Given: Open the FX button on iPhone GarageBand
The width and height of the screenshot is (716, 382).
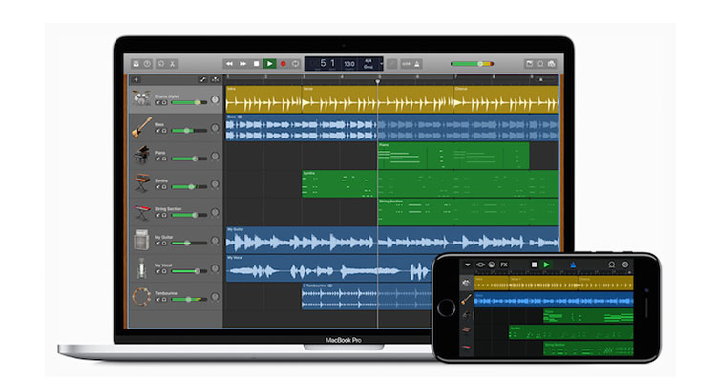Looking at the screenshot, I should (x=504, y=265).
